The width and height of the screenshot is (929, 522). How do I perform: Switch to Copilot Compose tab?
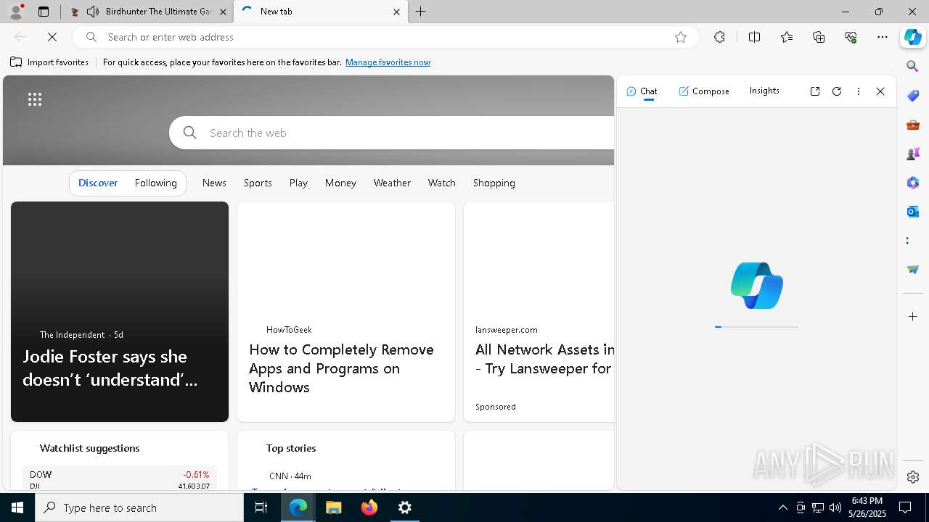tap(704, 91)
